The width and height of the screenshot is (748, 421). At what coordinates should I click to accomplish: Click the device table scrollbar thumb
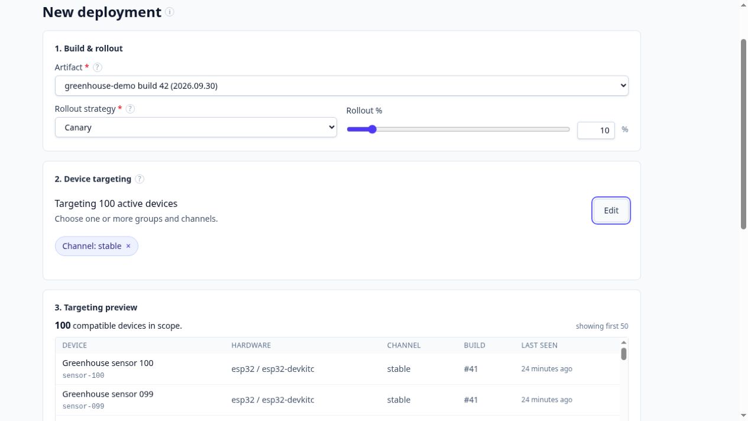[x=623, y=354]
